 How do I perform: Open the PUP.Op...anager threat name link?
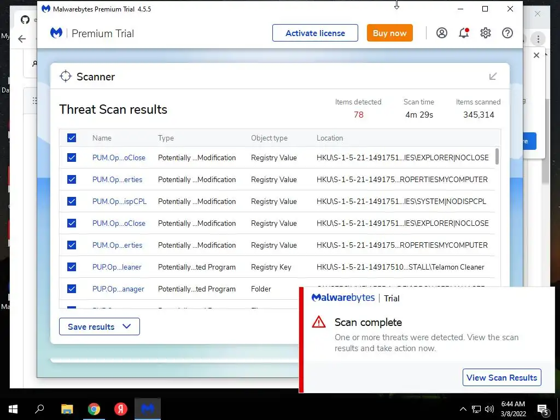click(x=118, y=289)
